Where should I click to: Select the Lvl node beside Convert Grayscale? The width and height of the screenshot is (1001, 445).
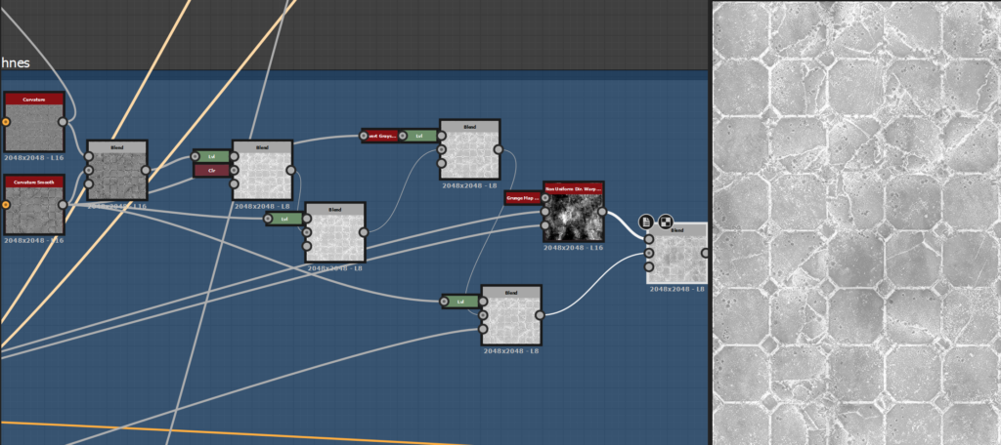418,136
